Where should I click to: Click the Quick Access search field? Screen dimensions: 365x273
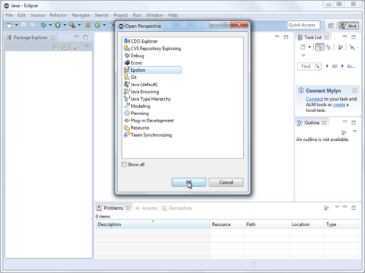(302, 25)
